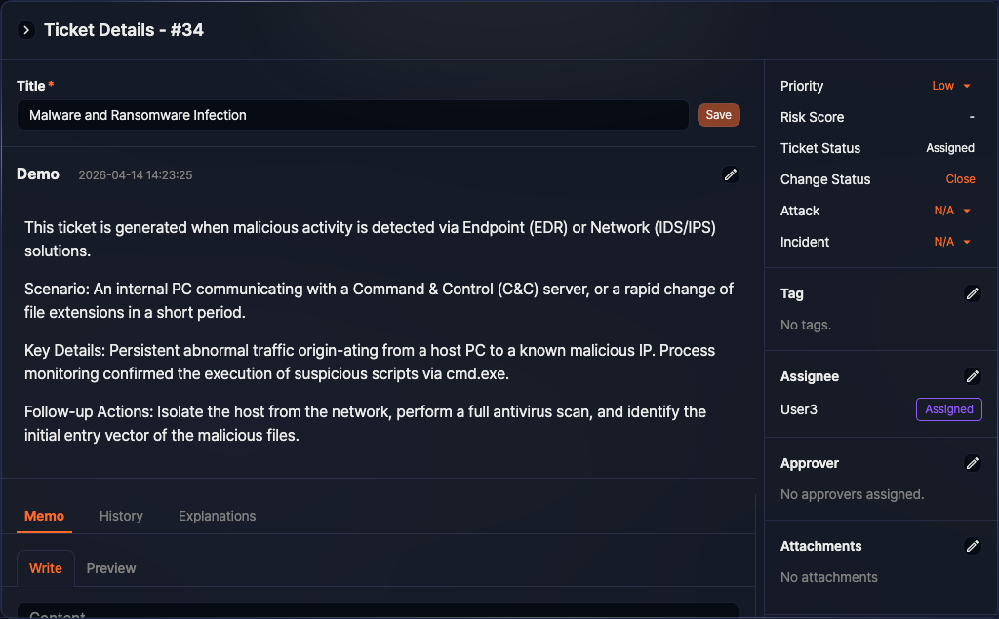Click into the Title input field
This screenshot has height=619, width=999.
[351, 115]
